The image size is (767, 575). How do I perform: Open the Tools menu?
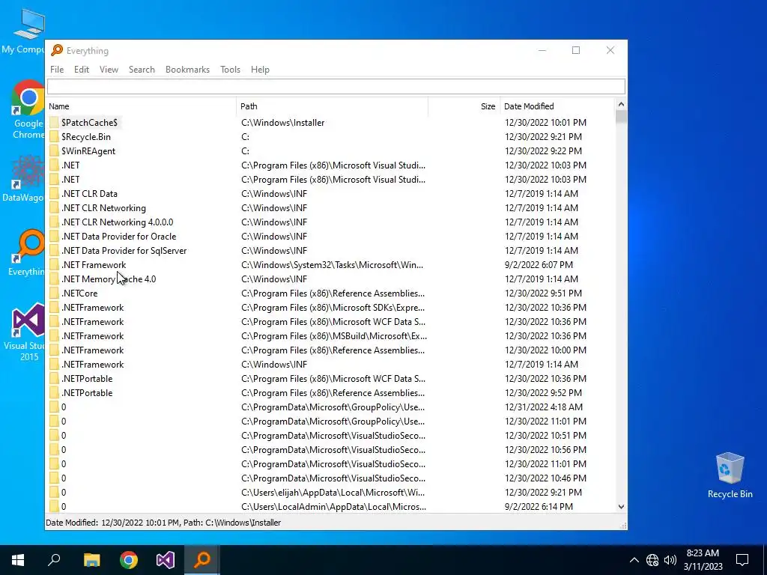pyautogui.click(x=230, y=70)
